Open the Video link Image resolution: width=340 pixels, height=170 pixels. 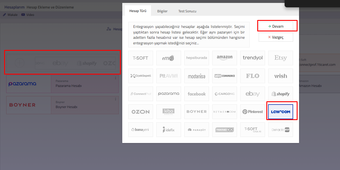28,15
